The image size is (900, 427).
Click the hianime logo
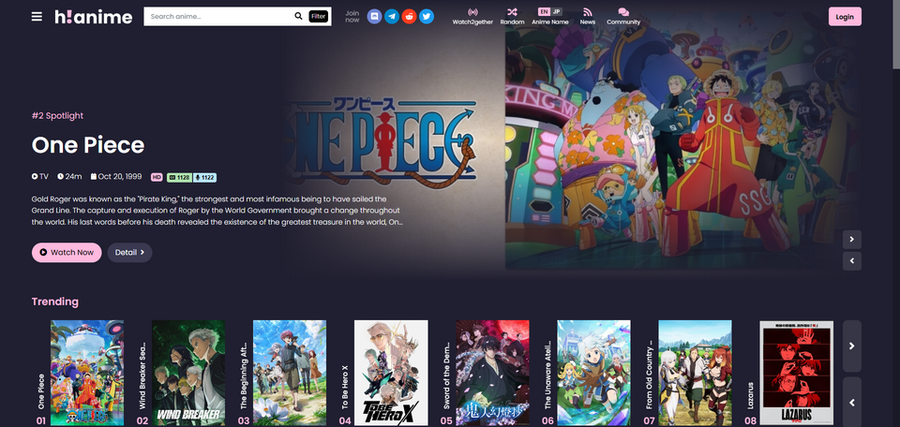click(x=94, y=17)
